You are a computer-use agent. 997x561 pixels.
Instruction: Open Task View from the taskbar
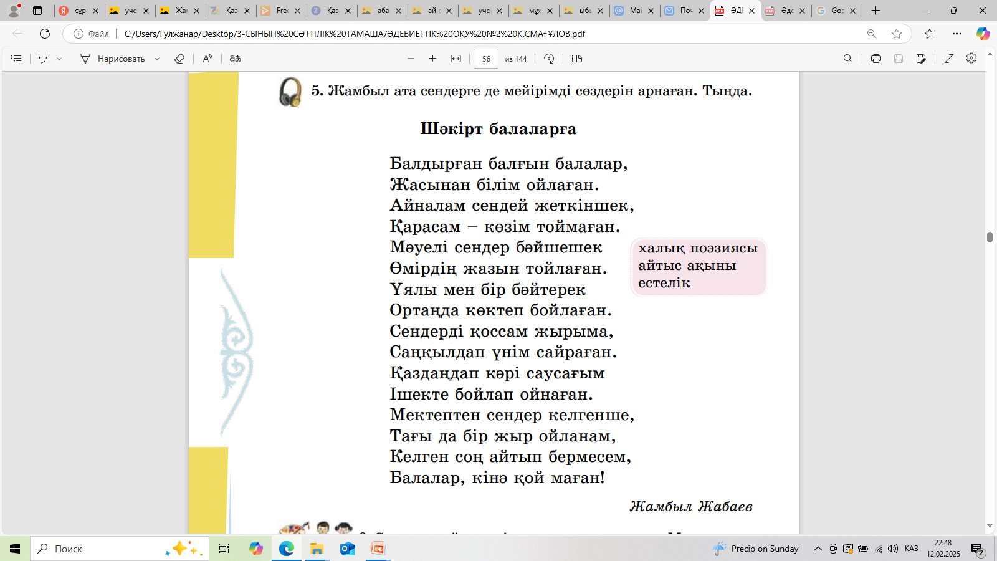224,549
